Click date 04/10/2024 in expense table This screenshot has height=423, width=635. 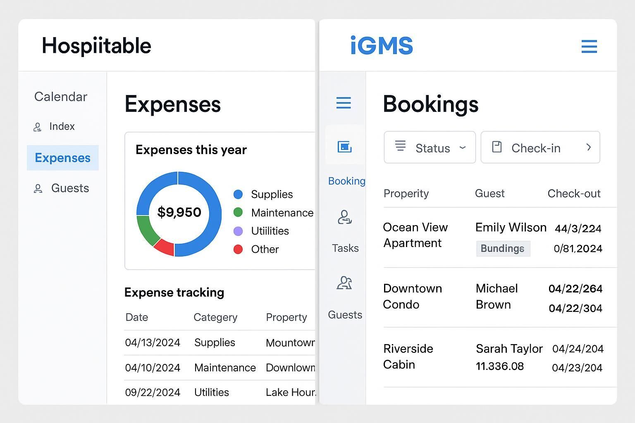153,368
